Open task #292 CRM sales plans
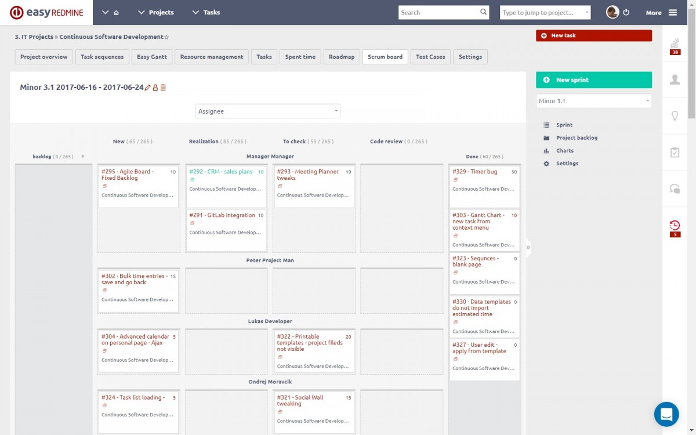This screenshot has width=696, height=435. click(221, 172)
